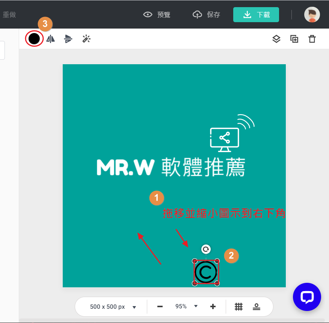
Task: Click the 下載 download button
Action: pyautogui.click(x=256, y=15)
